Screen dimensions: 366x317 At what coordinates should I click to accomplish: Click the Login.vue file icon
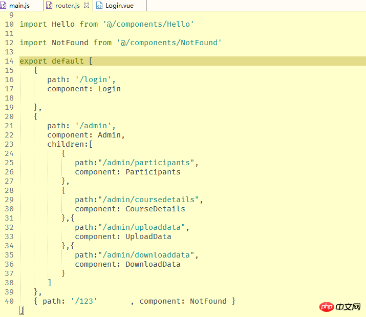pyautogui.click(x=99, y=5)
